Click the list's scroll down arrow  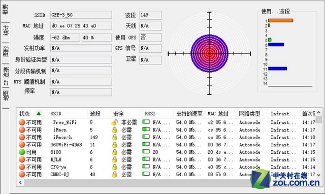point(319,175)
